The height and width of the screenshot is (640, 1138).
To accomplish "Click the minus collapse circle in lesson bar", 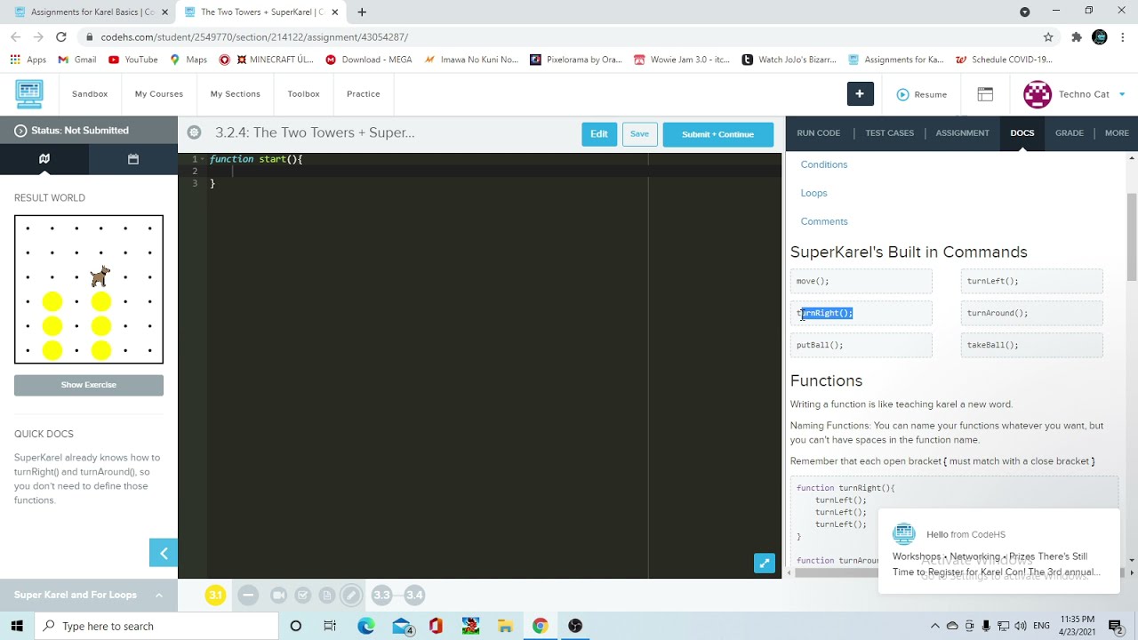I will coord(248,595).
